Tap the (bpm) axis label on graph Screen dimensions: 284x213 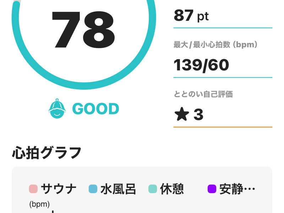coord(39,204)
